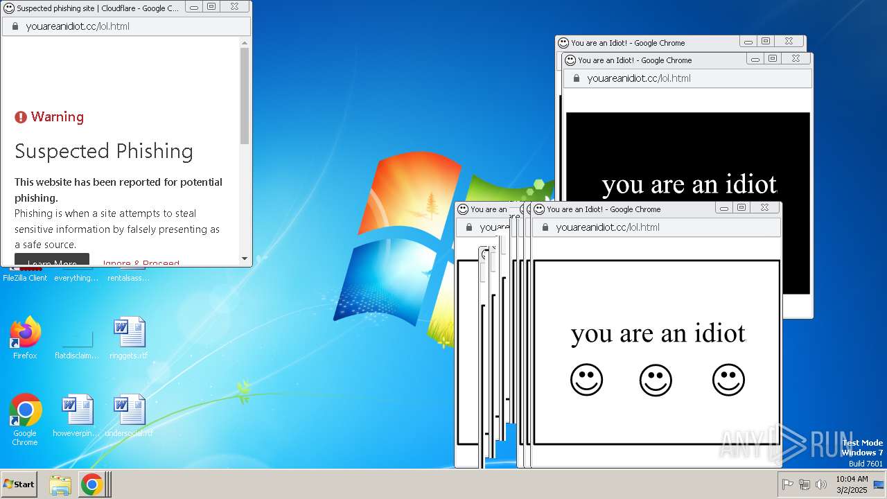This screenshot has height=499, width=887.
Task: Click smiley icon in phishing window title bar
Action: [x=9, y=8]
